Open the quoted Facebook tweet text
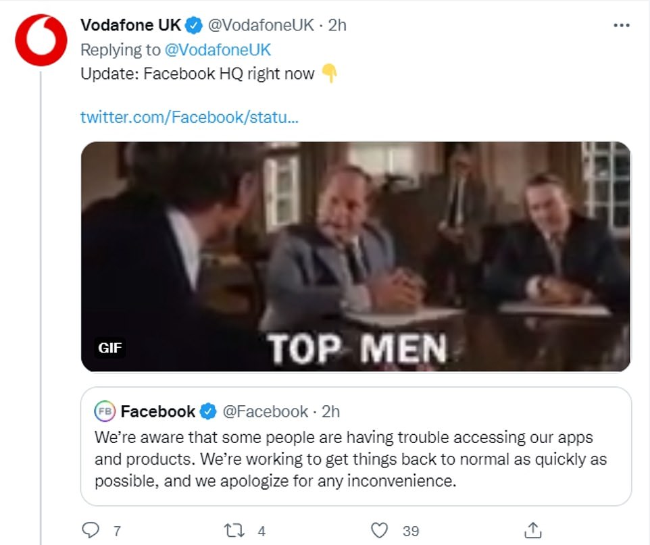The height and width of the screenshot is (545, 650). 350,459
